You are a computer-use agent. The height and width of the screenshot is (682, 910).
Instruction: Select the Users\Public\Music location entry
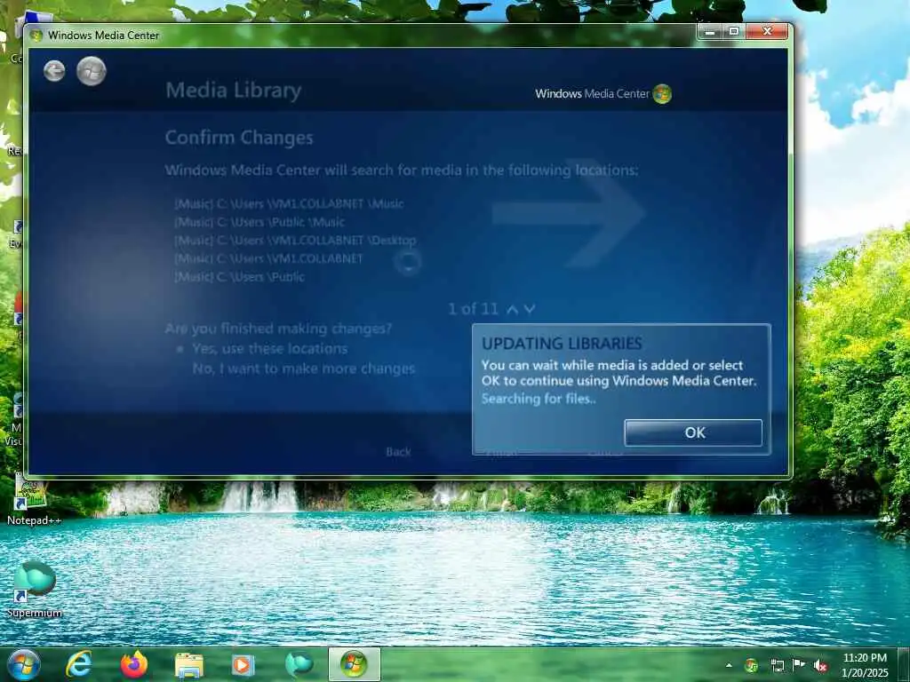pos(259,222)
